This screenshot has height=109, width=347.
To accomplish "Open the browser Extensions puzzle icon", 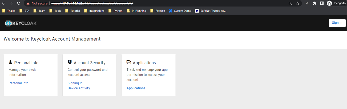I will coord(314,3).
